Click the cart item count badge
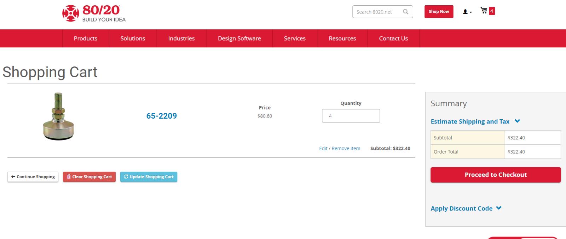566x239 pixels. tap(492, 11)
